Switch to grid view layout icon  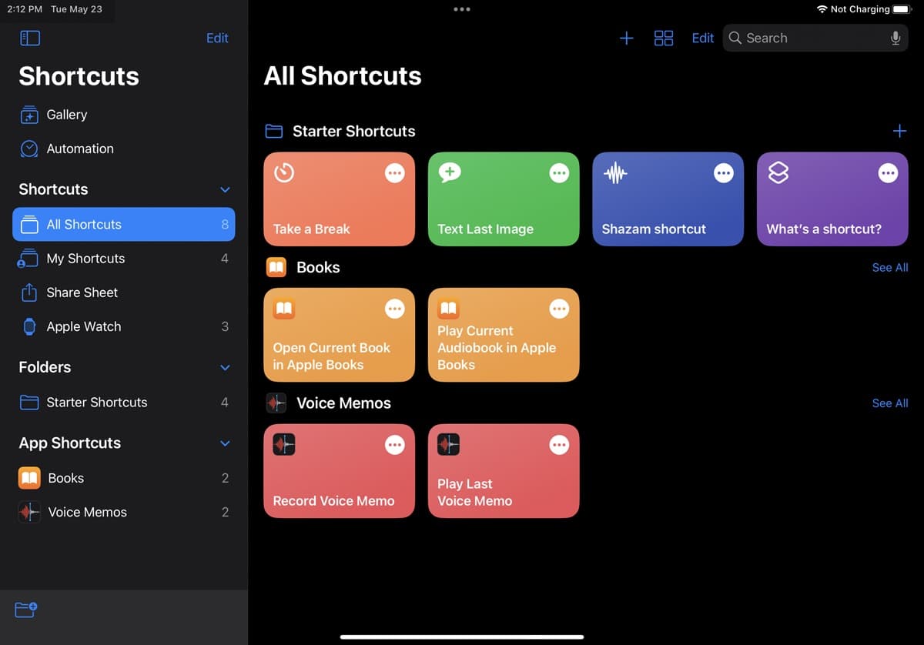(x=663, y=38)
